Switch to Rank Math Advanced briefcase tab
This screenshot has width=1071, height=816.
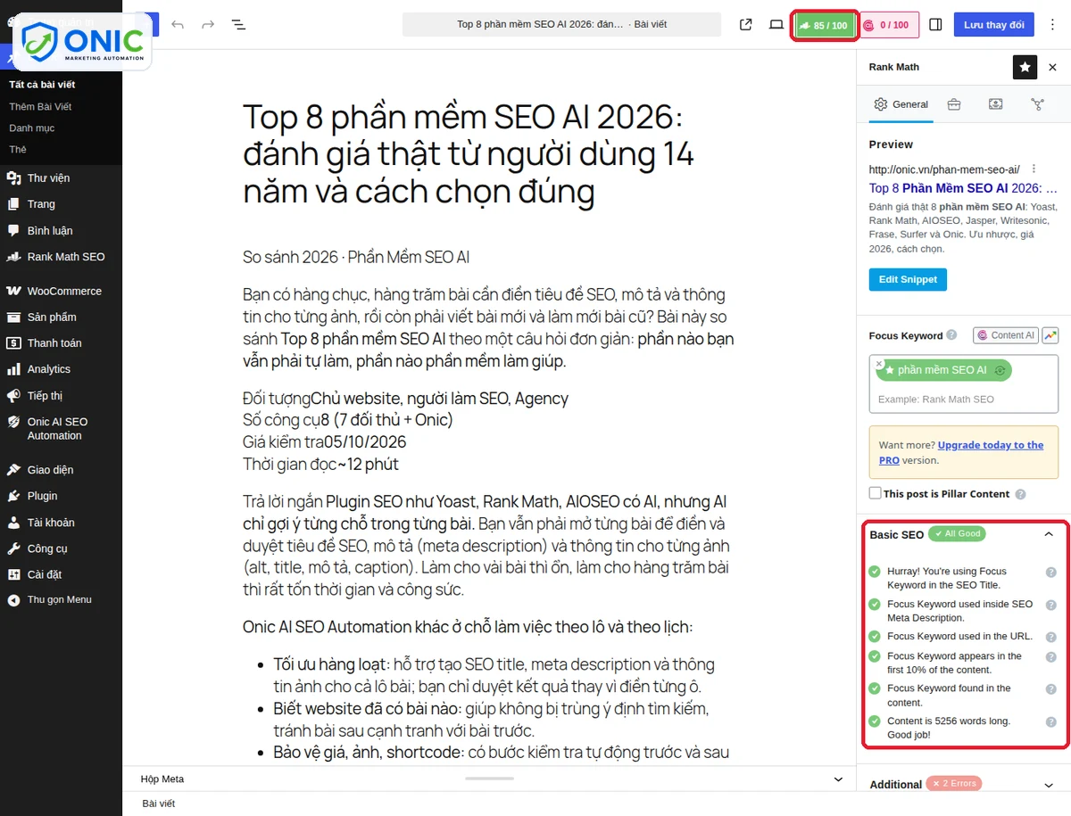click(954, 104)
